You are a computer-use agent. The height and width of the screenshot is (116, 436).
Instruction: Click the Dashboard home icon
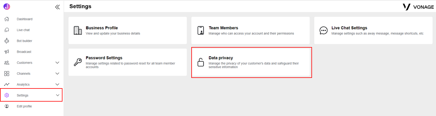click(x=7, y=19)
